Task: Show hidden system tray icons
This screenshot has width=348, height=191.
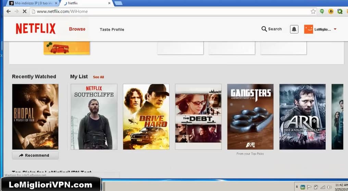Action: click(297, 187)
